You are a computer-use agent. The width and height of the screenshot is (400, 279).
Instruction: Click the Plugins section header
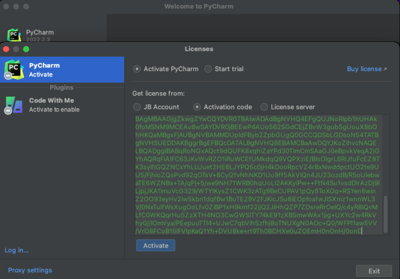coord(62,88)
